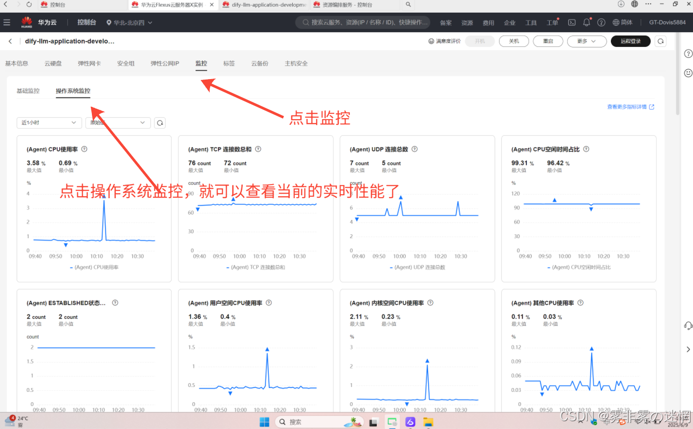Viewport: 693px width, 429px height.
Task: Switch to the 基础监控 sub-tab
Action: coord(28,91)
